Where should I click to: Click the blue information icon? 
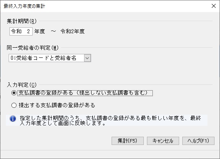pyautogui.click(x=13, y=119)
